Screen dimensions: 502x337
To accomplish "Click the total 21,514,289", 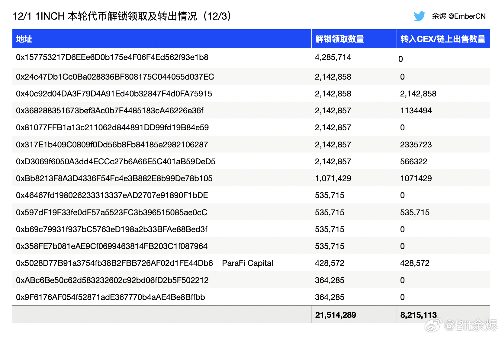I will (336, 315).
